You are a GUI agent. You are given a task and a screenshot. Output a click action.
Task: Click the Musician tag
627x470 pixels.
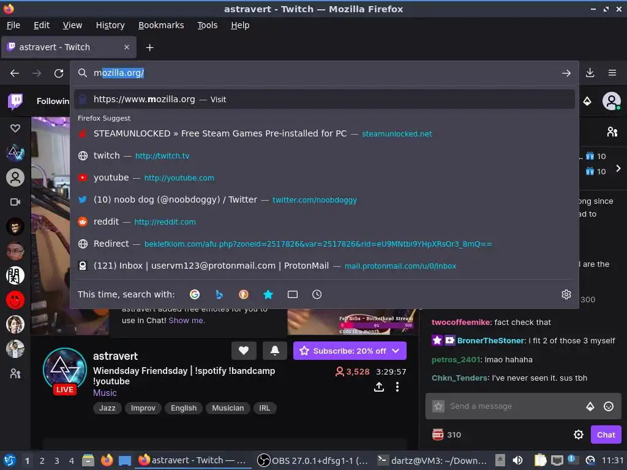[228, 408]
